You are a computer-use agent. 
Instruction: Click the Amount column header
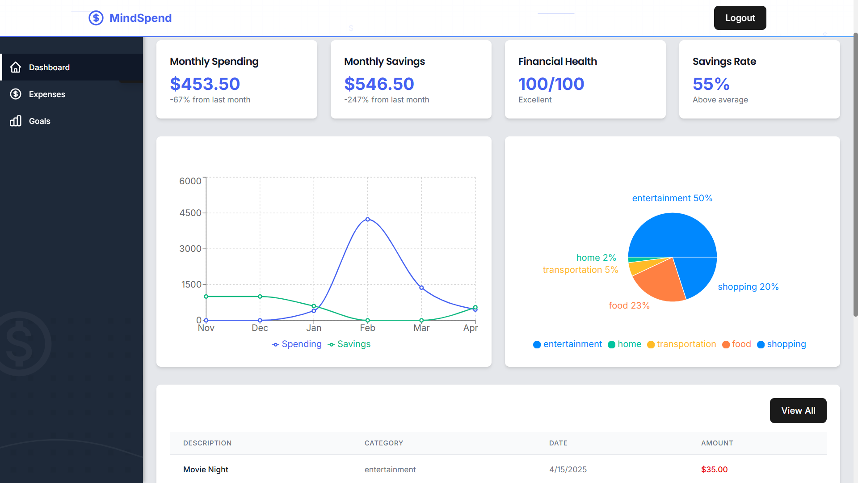tap(717, 443)
